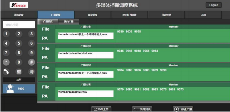Click PA in the 9084 member row
Screen dimensions: 230x112
(x=45, y=77)
